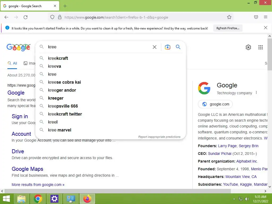
Task: Open the Settings gear taskbar app
Action: [x=54, y=199]
